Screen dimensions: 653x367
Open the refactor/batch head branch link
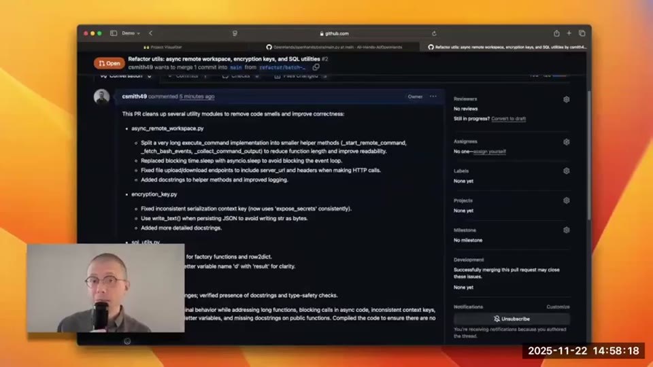tap(283, 67)
